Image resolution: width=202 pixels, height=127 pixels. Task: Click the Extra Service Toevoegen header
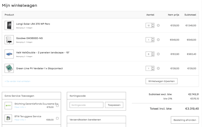coord(31,96)
